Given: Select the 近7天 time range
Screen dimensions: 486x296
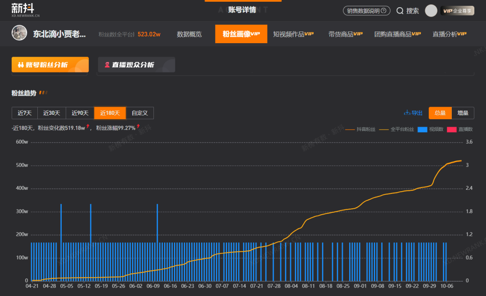Looking at the screenshot, I should [x=25, y=113].
